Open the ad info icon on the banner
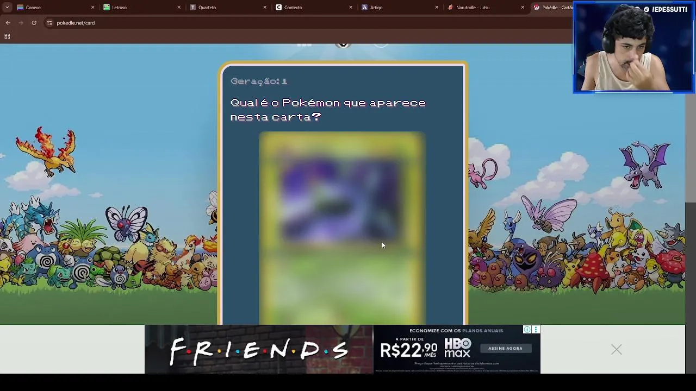Screen dimensions: 696x391 coord(527,330)
